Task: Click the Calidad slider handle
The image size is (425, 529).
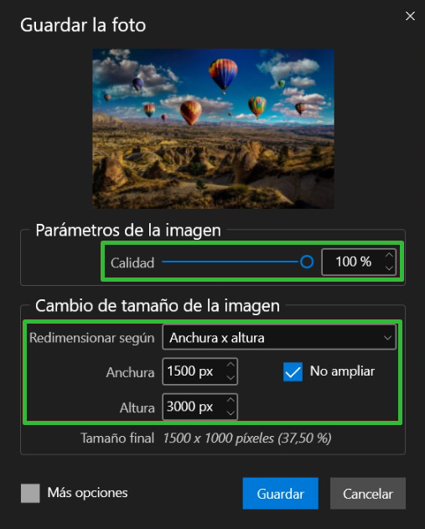Action: tap(307, 262)
